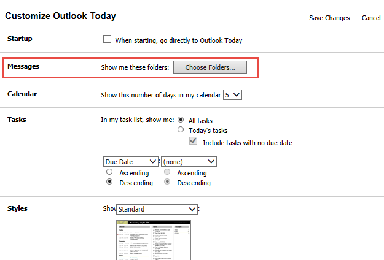Click the Messages section label
This screenshot has width=384, height=260.
[x=23, y=66]
